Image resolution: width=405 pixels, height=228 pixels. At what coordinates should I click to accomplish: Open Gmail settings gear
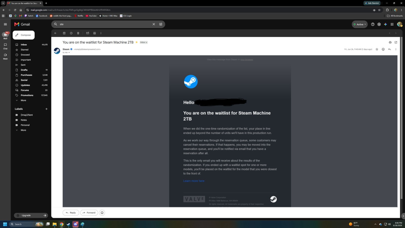379,24
